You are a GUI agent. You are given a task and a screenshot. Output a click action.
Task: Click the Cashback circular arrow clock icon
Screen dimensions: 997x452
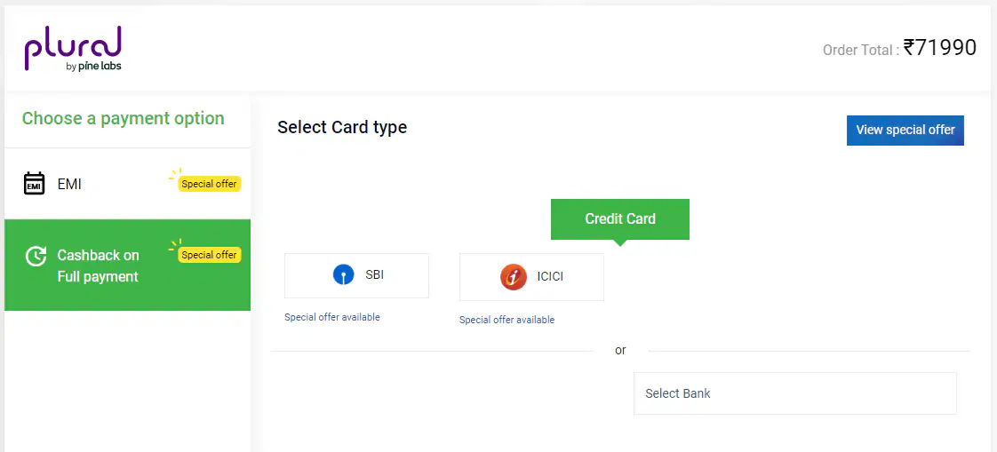point(36,256)
